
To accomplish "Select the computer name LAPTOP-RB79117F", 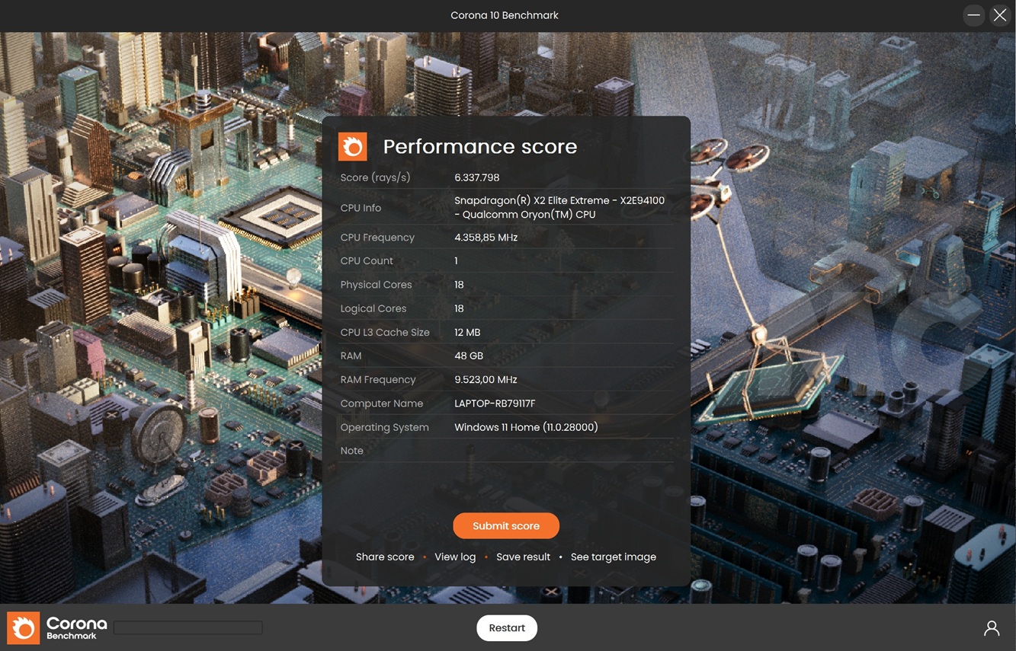I will pyautogui.click(x=495, y=404).
